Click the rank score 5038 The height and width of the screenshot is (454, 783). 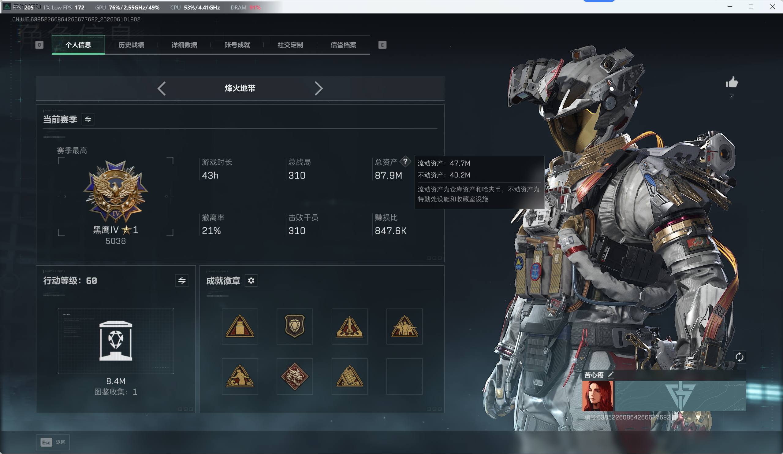[x=116, y=241]
